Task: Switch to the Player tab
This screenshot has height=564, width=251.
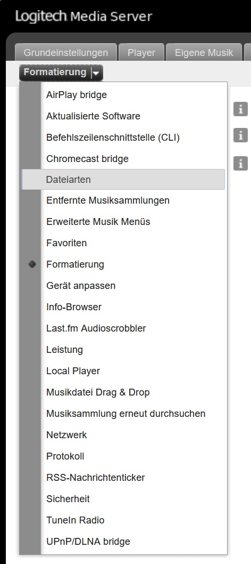Action: [141, 53]
